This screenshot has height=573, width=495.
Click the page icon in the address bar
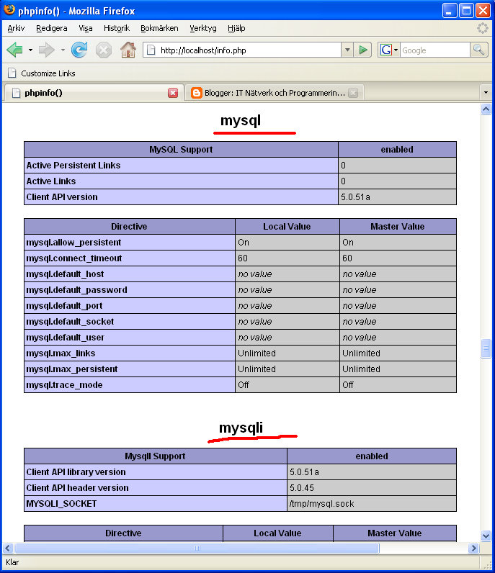[151, 50]
